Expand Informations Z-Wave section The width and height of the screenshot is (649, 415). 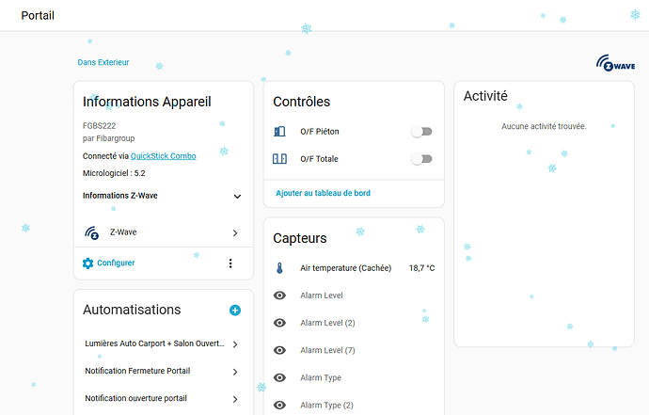coord(236,197)
